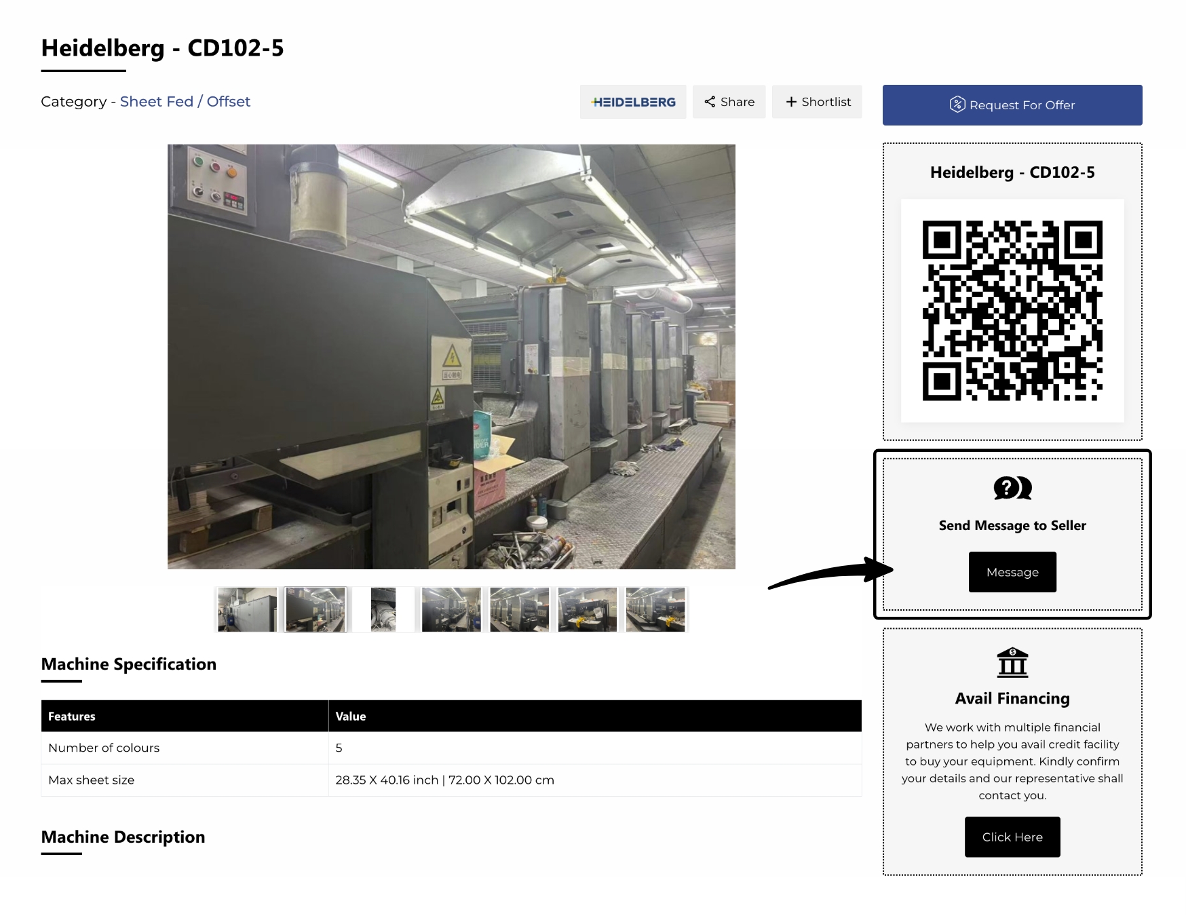Select the fifth gallery thumbnail
Viewport: 1186px width, 916px height.
520,609
